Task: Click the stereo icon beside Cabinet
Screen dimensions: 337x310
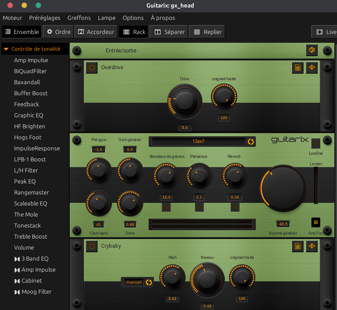Action: (x=17, y=281)
